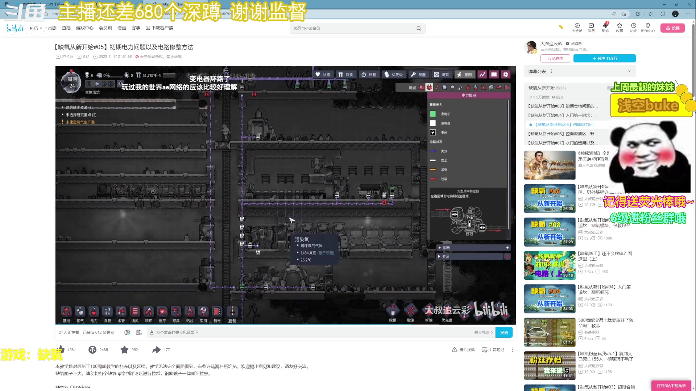The image size is (696, 391).
Task: Click 发送 to send a danmaku
Action: pyautogui.click(x=504, y=332)
